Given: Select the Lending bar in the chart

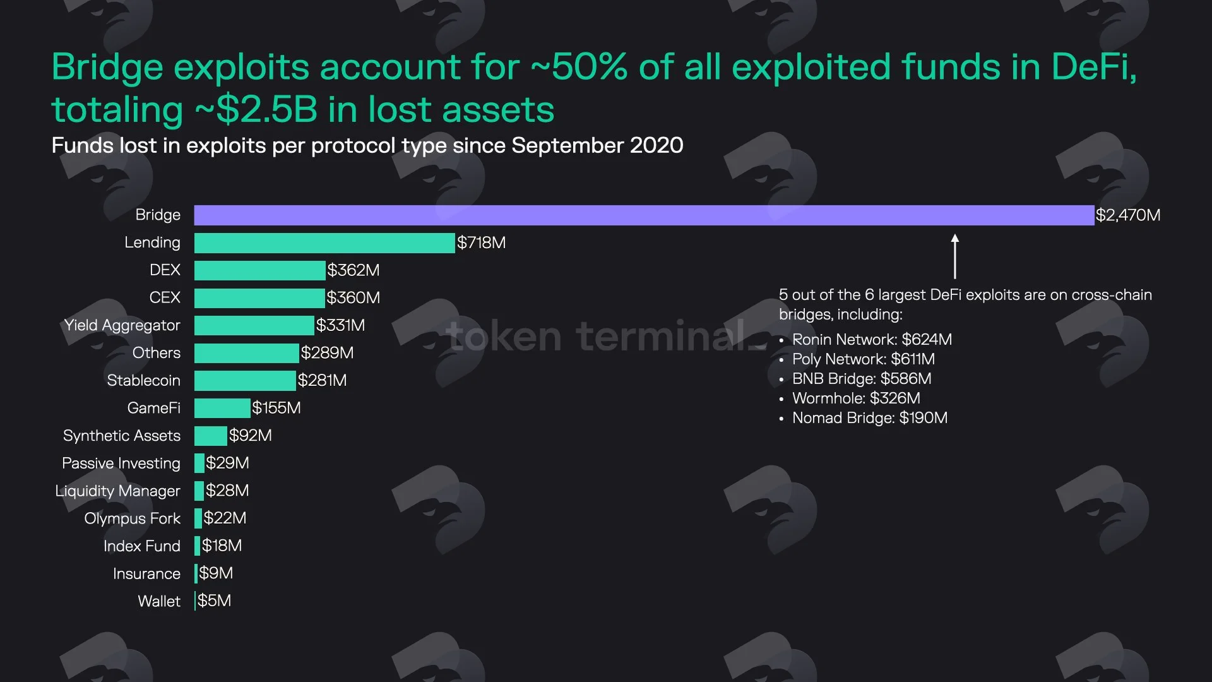Looking at the screenshot, I should (324, 243).
